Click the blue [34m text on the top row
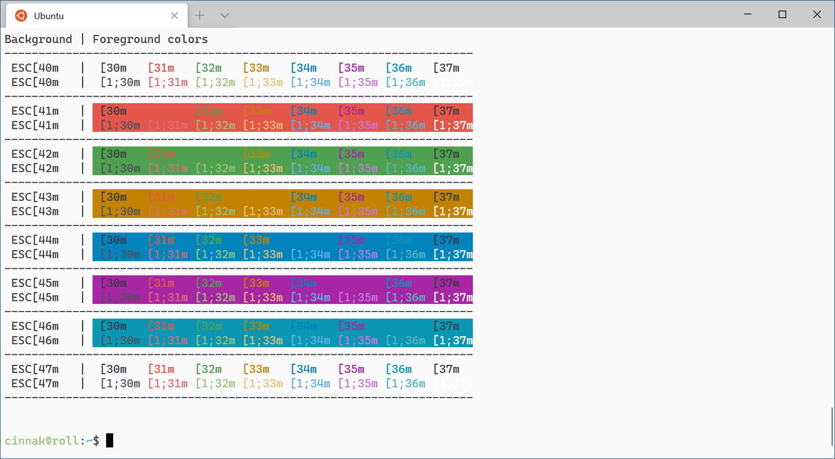 (304, 67)
